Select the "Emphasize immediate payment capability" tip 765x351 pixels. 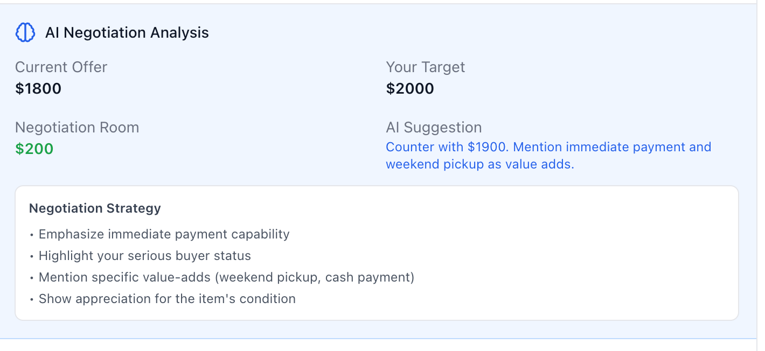tap(164, 234)
